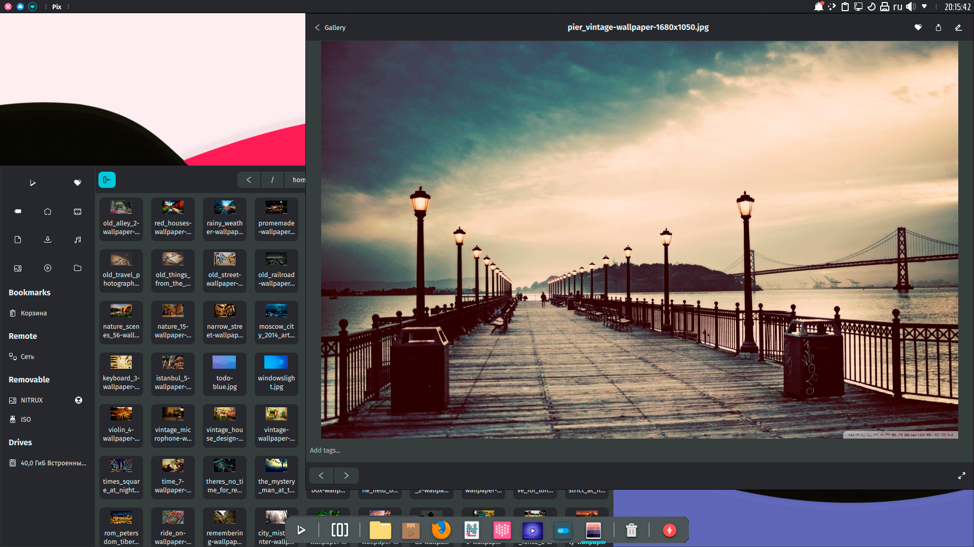Click the Add tags field
The image size is (974, 547).
(x=325, y=450)
